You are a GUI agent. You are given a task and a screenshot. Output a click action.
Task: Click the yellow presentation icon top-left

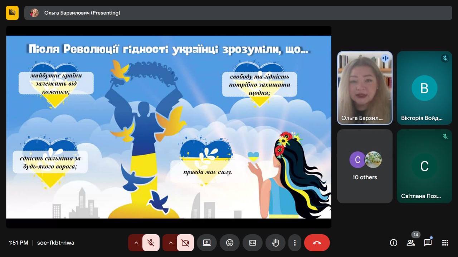pos(12,13)
